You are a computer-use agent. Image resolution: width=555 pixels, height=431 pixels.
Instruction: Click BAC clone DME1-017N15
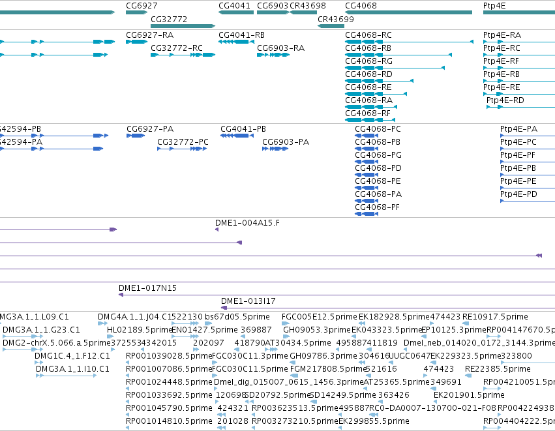[337, 295]
